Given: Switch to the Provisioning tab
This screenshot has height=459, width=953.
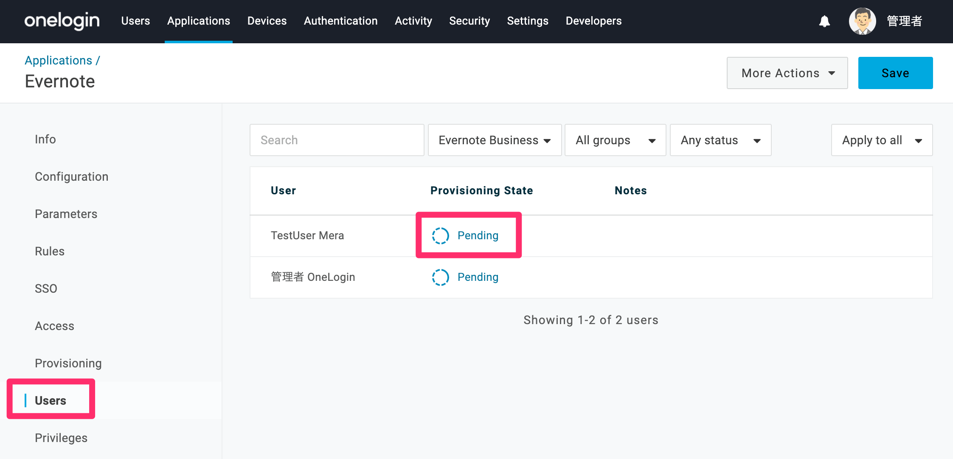Looking at the screenshot, I should pyautogui.click(x=68, y=363).
